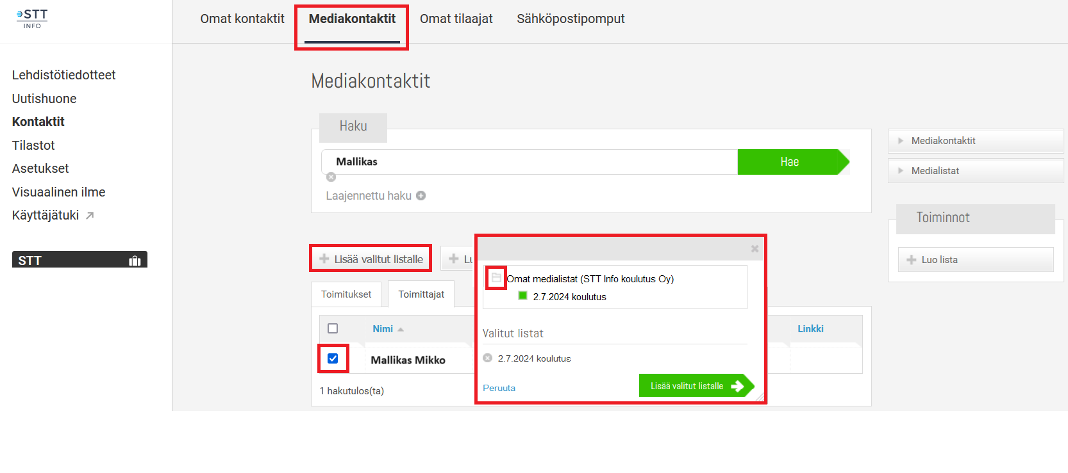Click the Luo lista button
Screen dimensions: 1068x473
(976, 260)
